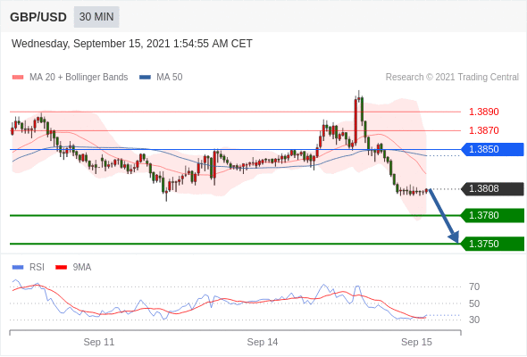Click the RSI 70 level label
Image resolution: width=527 pixels, height=357 pixels.
click(474, 286)
